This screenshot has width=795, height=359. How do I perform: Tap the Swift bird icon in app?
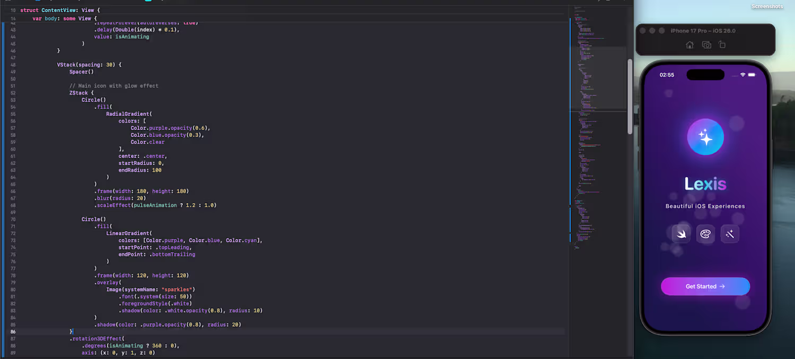click(x=681, y=234)
